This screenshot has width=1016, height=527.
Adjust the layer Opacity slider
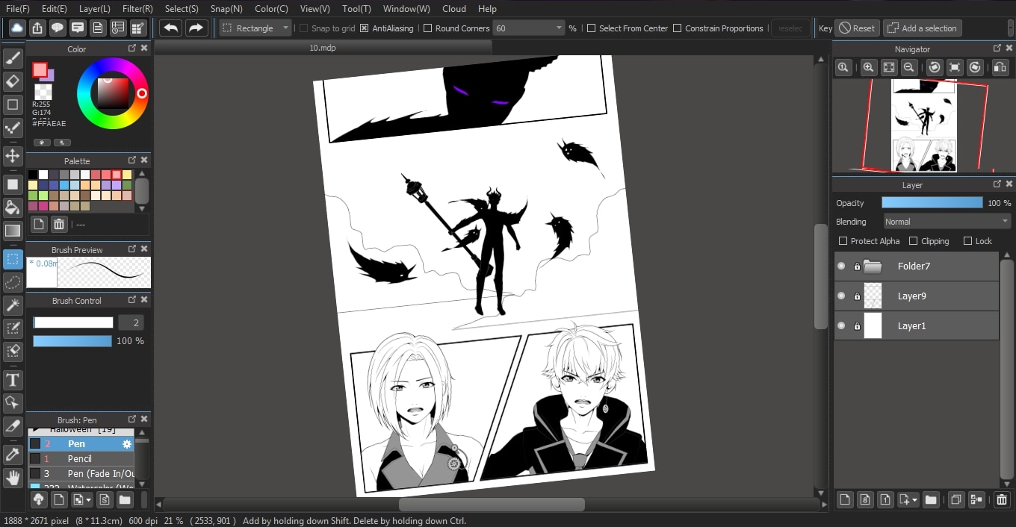pos(932,202)
